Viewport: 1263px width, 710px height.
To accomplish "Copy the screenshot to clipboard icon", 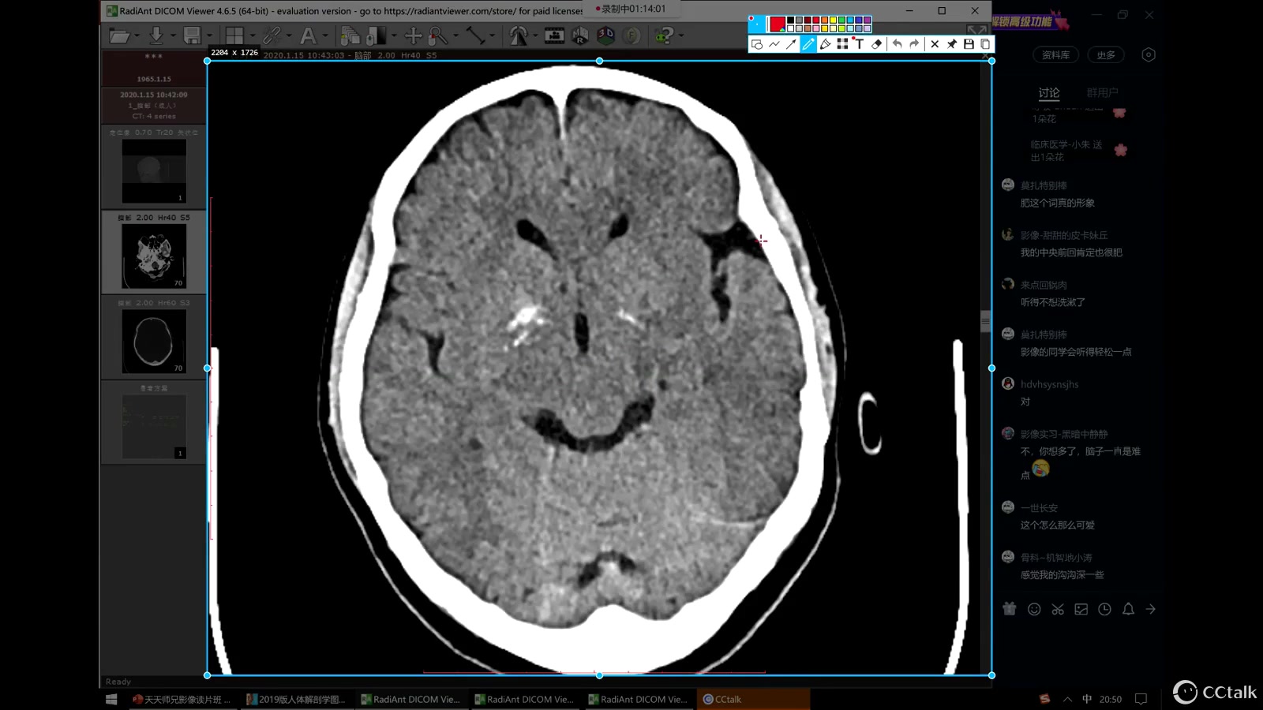I will point(985,44).
